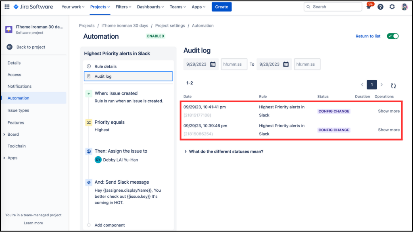Click Projects in the breadcrumb
This screenshot has width=413, height=232.
click(x=87, y=25)
